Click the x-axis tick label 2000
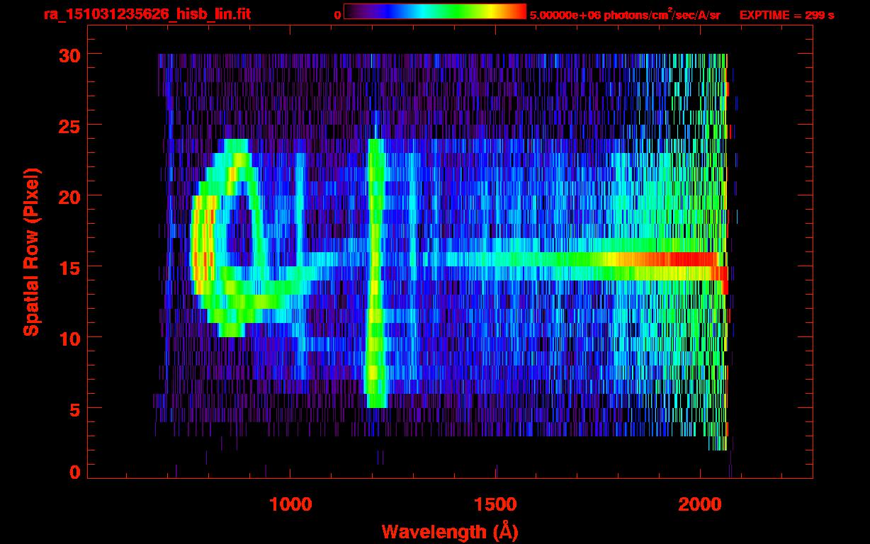 (700, 504)
